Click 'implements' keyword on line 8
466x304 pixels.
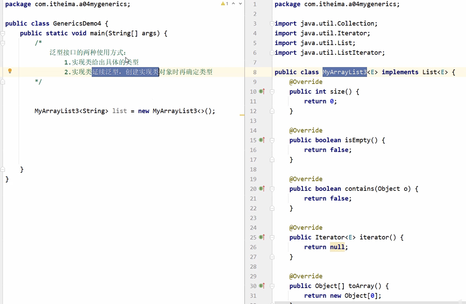point(400,72)
